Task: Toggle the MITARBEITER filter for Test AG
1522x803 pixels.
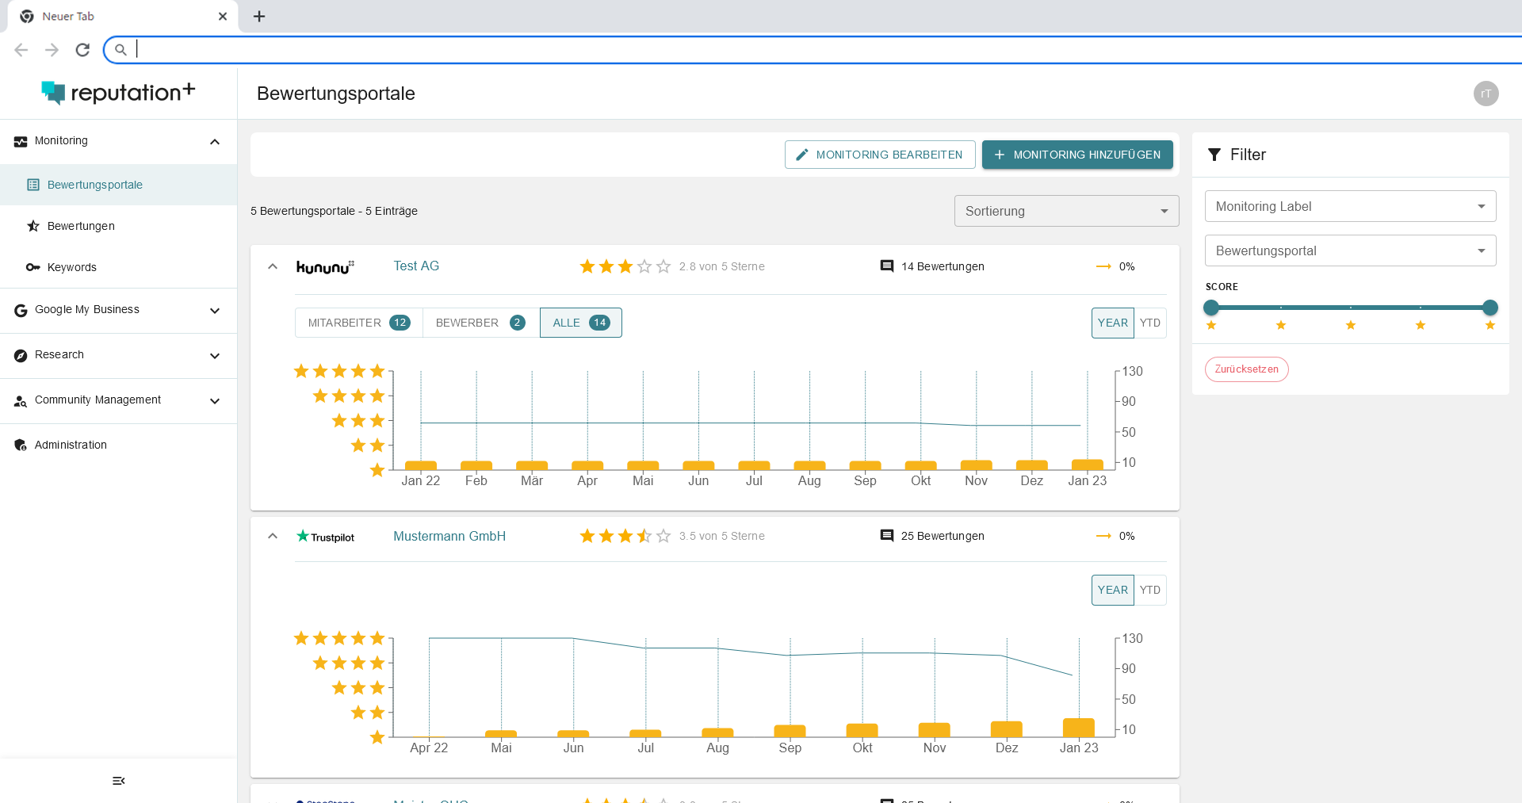Action: [358, 323]
